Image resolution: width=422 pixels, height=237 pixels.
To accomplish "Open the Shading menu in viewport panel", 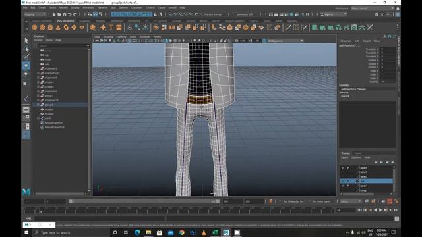I will point(108,37).
